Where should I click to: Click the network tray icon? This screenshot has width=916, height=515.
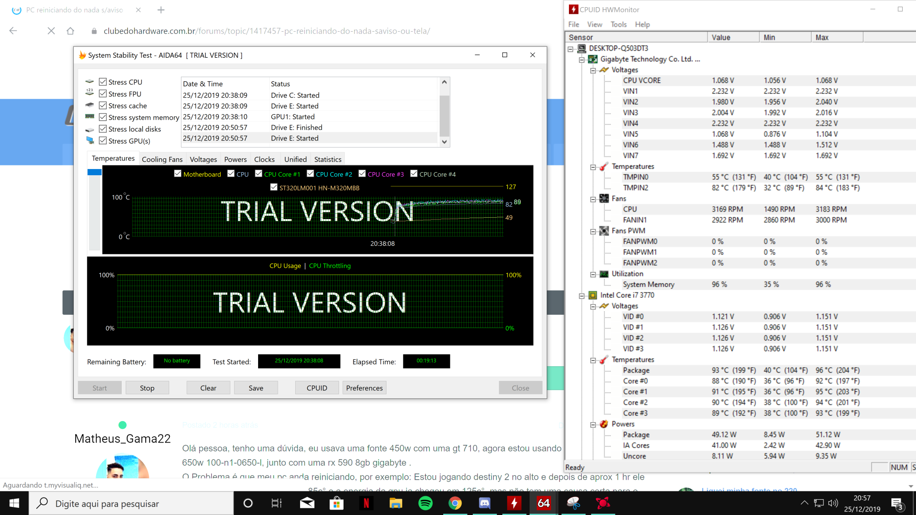(x=818, y=503)
